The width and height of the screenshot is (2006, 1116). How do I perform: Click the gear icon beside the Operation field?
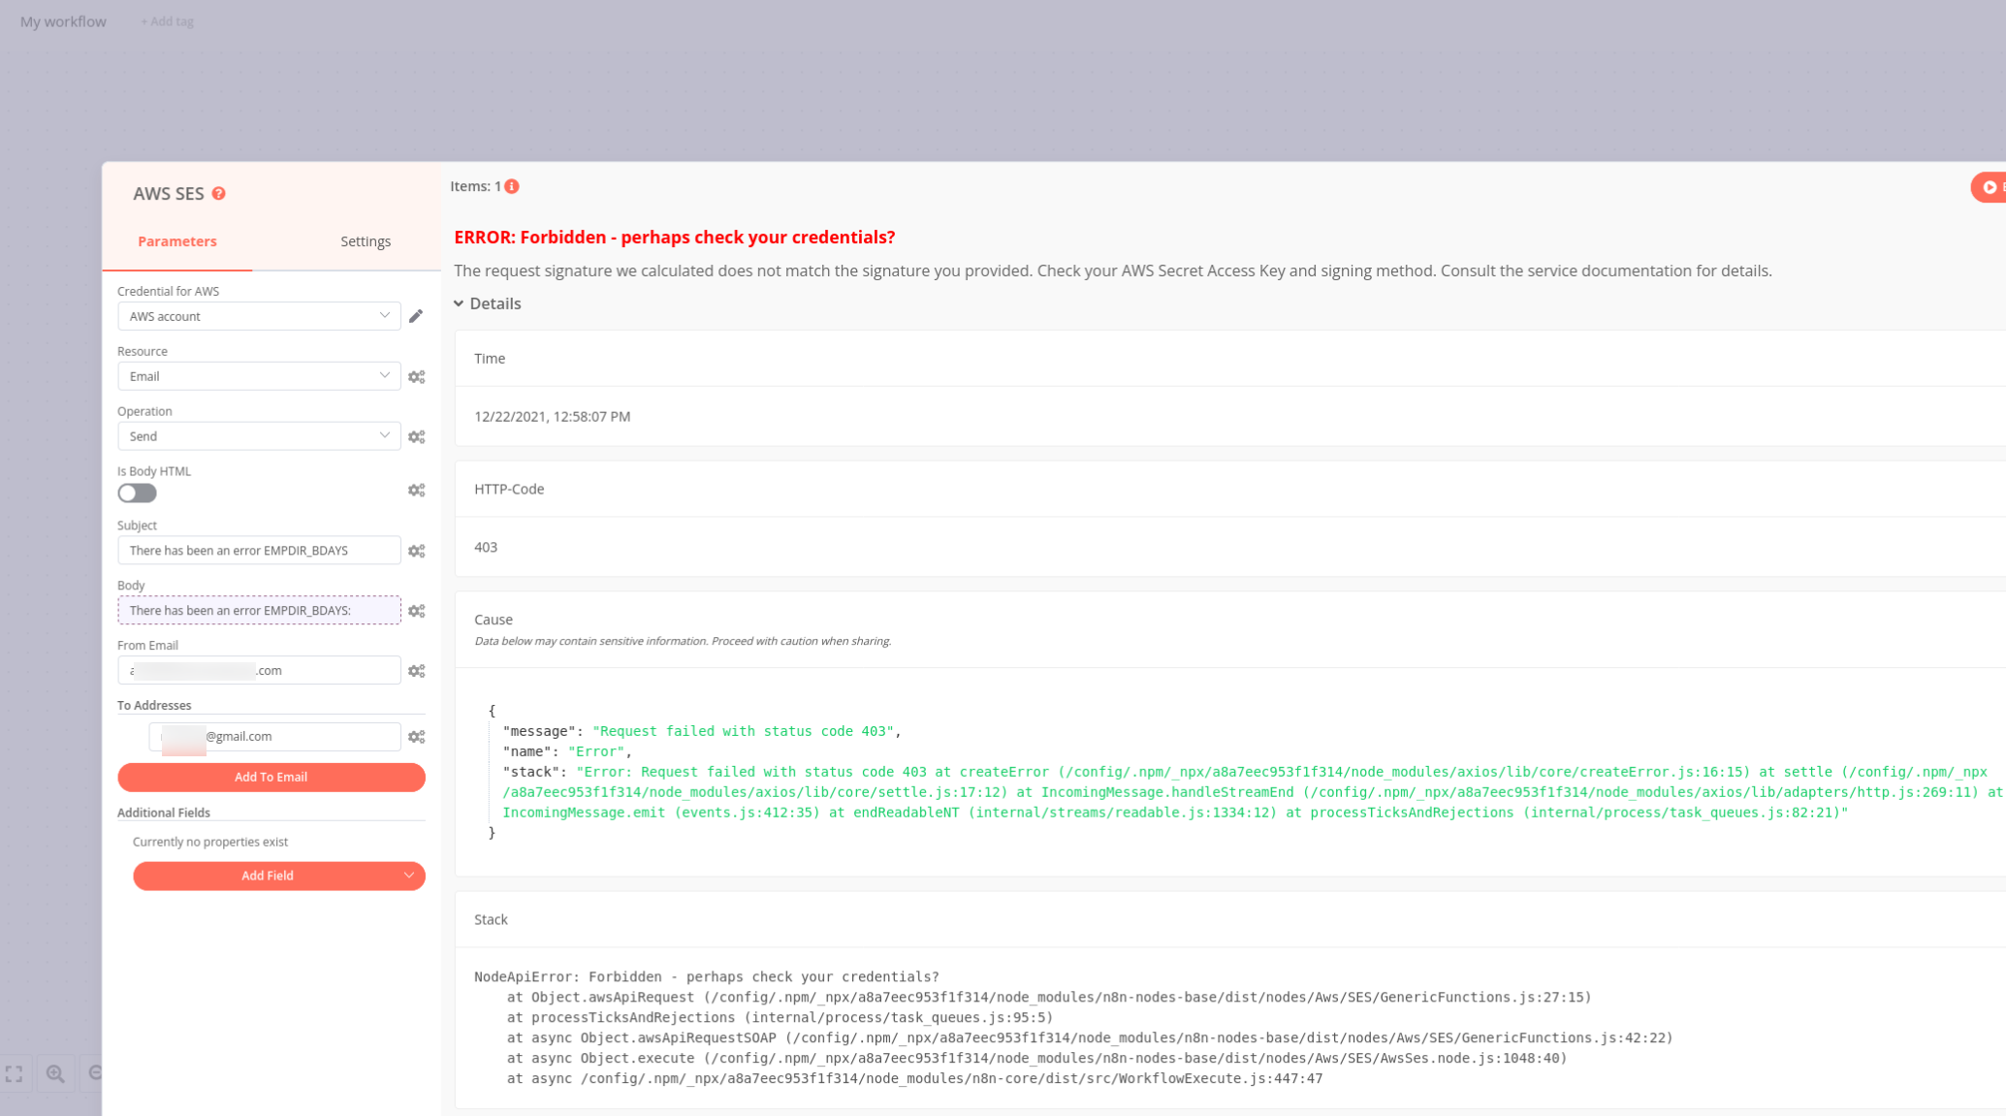pyautogui.click(x=416, y=436)
